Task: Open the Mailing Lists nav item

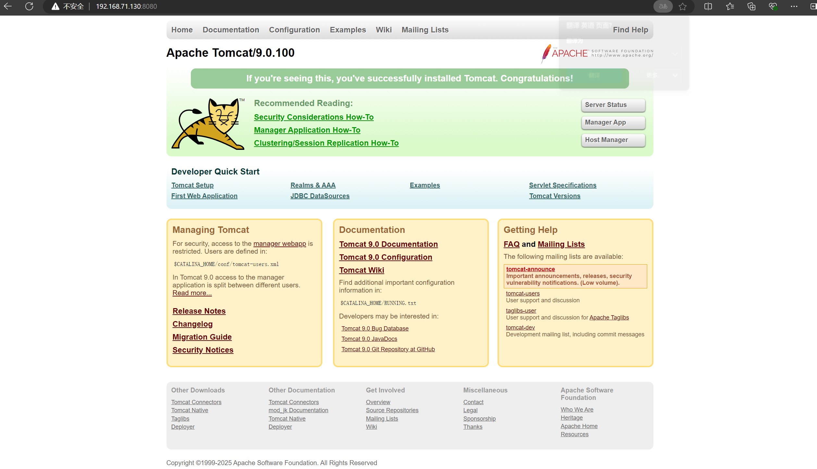Action: [x=425, y=30]
